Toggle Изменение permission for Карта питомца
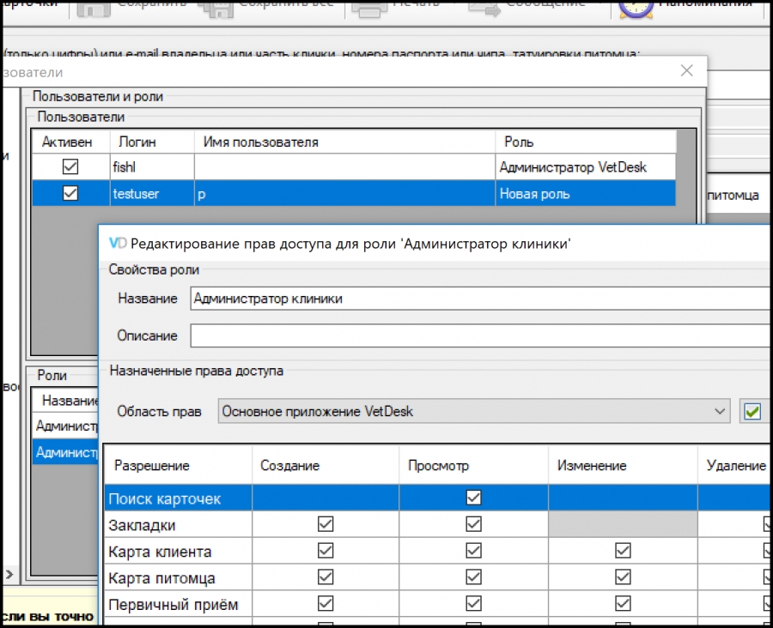Viewport: 773px width, 628px height. [624, 577]
